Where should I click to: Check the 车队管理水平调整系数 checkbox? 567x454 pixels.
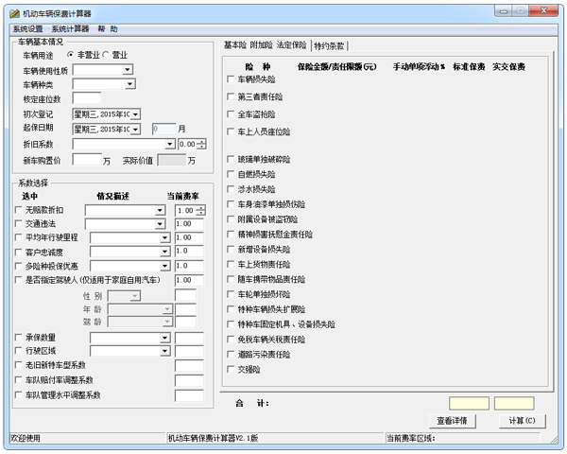pyautogui.click(x=18, y=394)
